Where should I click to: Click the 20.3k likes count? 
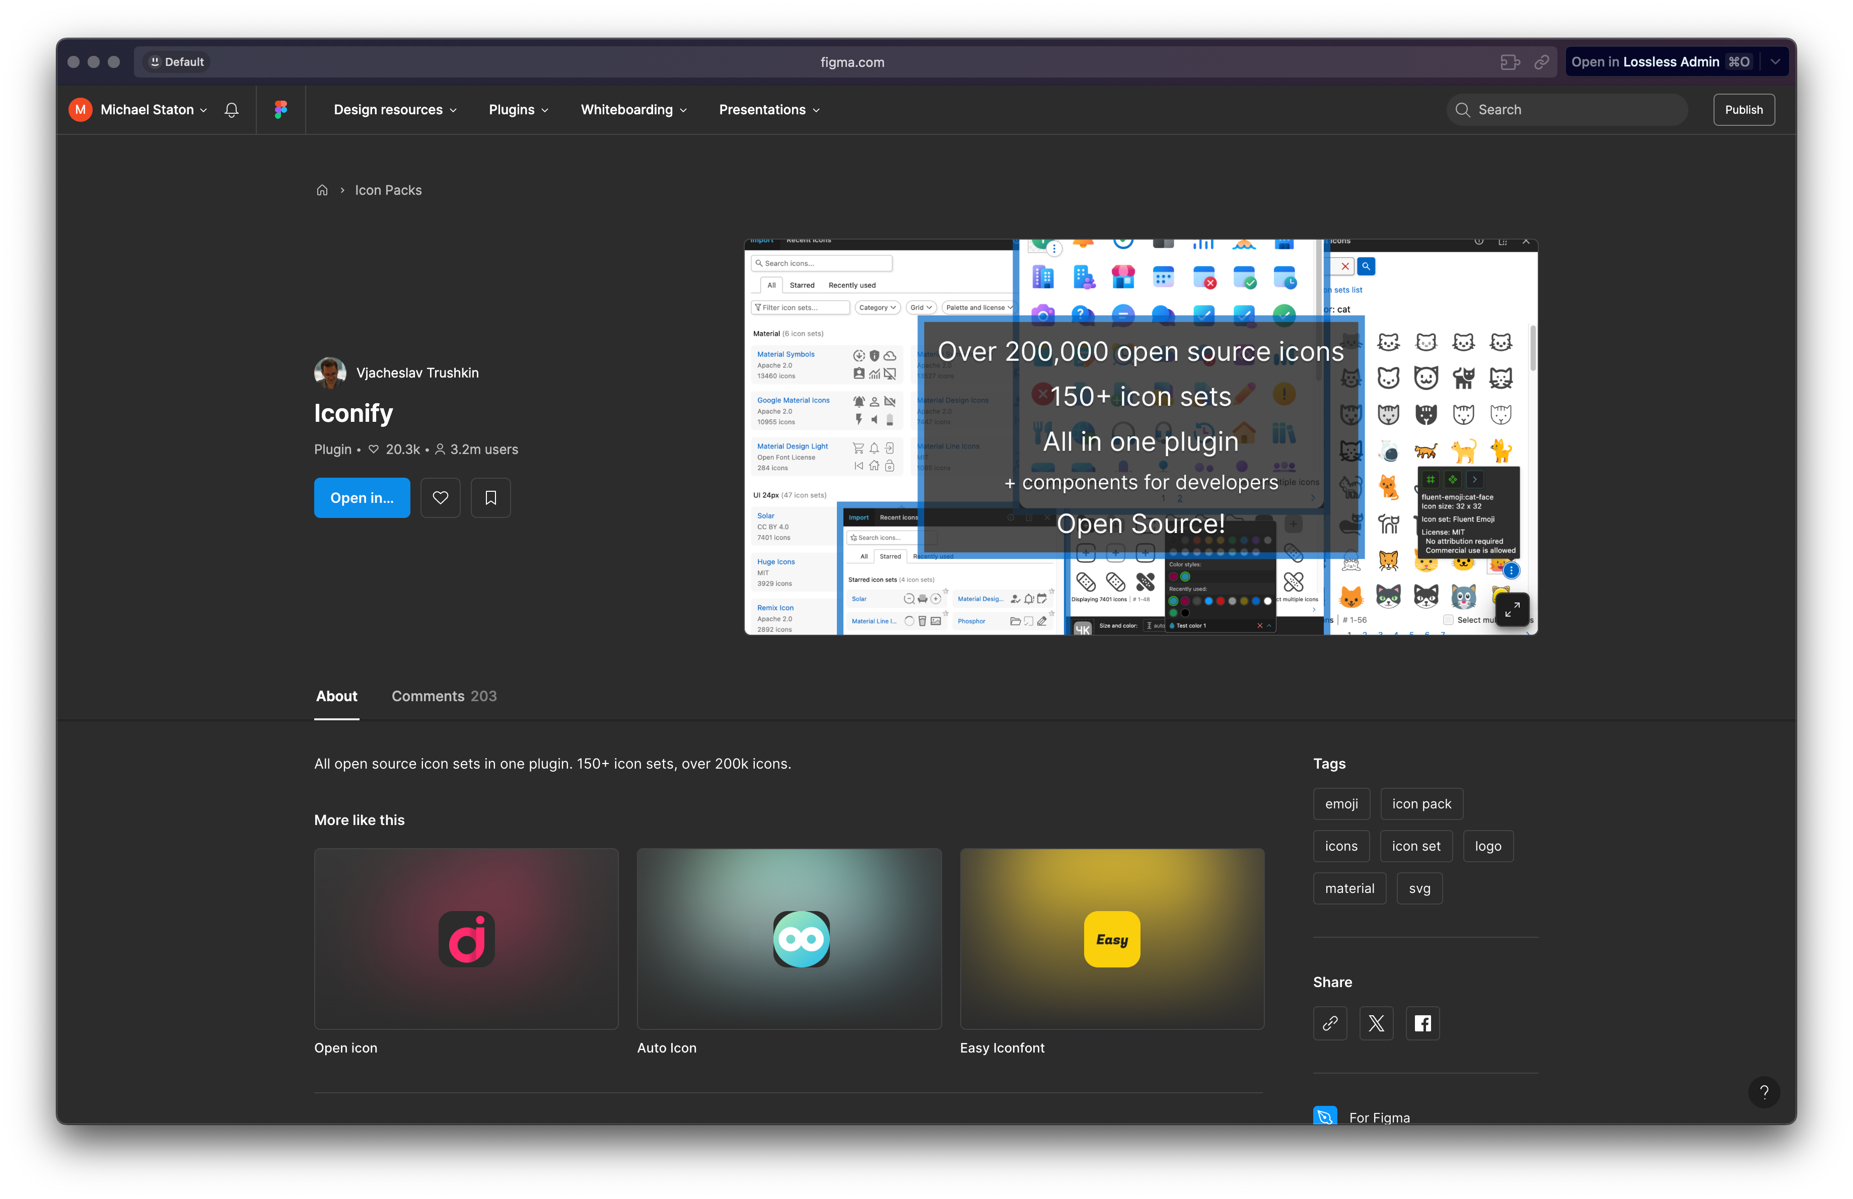pos(402,449)
